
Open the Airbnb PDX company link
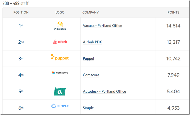pyautogui.click(x=92, y=42)
